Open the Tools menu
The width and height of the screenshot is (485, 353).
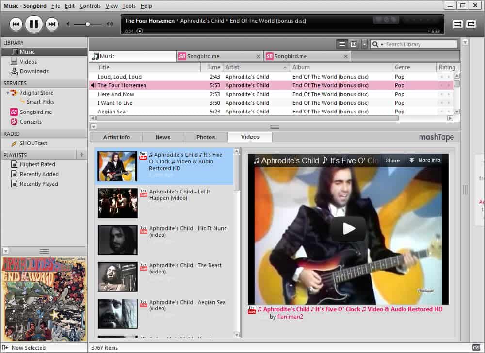(x=129, y=6)
